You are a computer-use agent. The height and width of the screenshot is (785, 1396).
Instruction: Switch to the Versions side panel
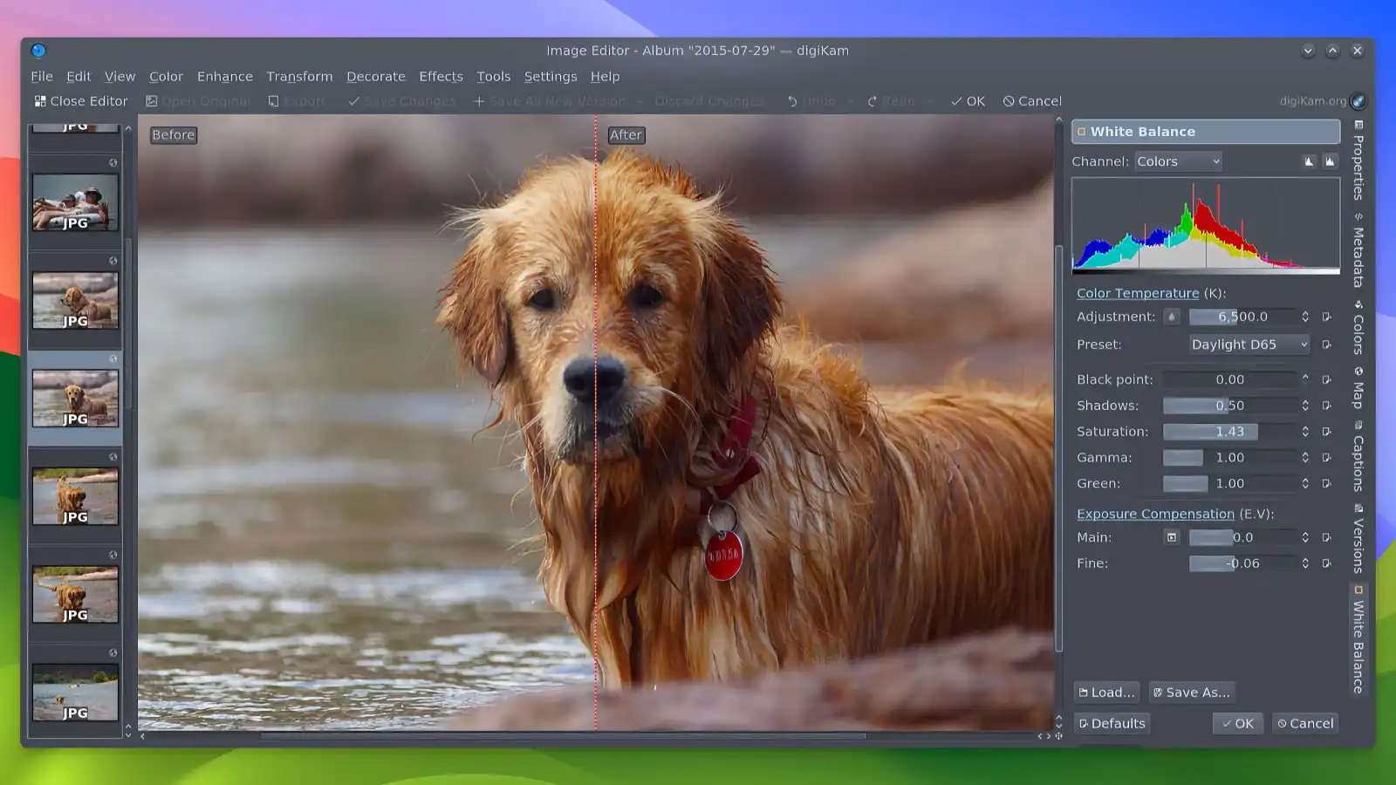tap(1358, 540)
